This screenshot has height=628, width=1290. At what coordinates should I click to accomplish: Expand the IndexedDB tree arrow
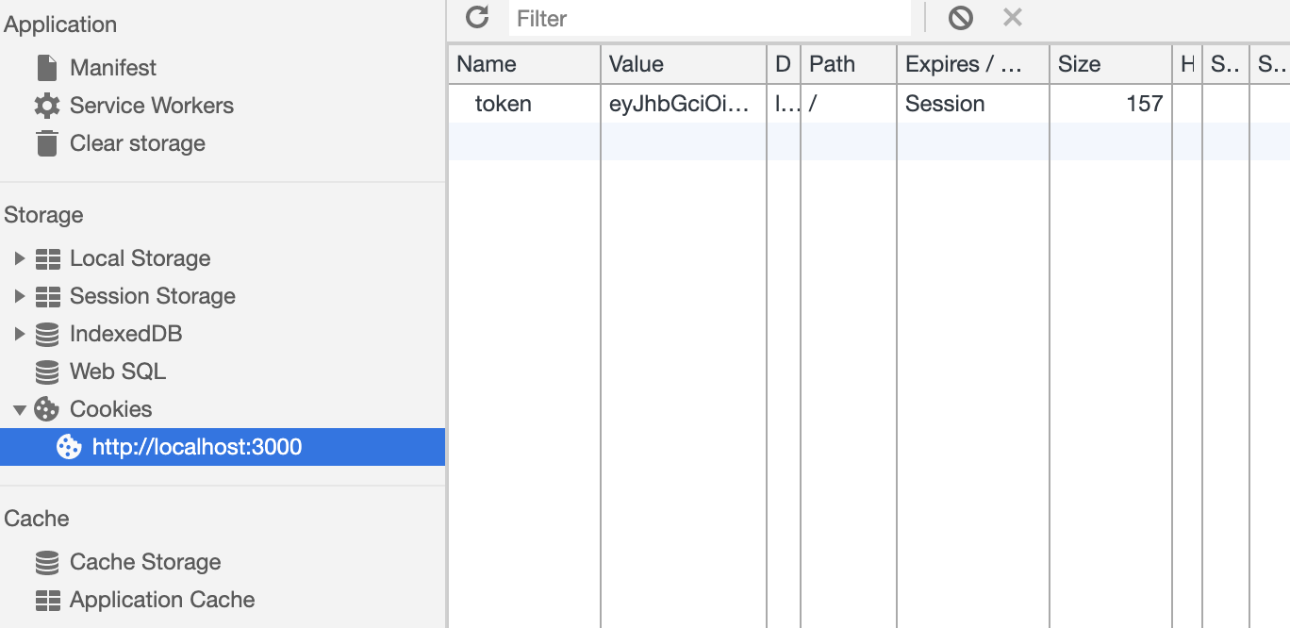pyautogui.click(x=20, y=334)
